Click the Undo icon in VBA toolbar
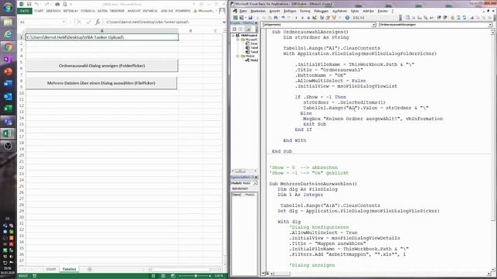The height and width of the screenshot is (279, 497). coord(283,18)
